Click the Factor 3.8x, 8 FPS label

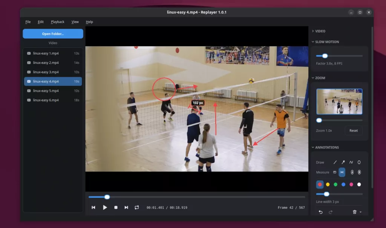(x=329, y=63)
